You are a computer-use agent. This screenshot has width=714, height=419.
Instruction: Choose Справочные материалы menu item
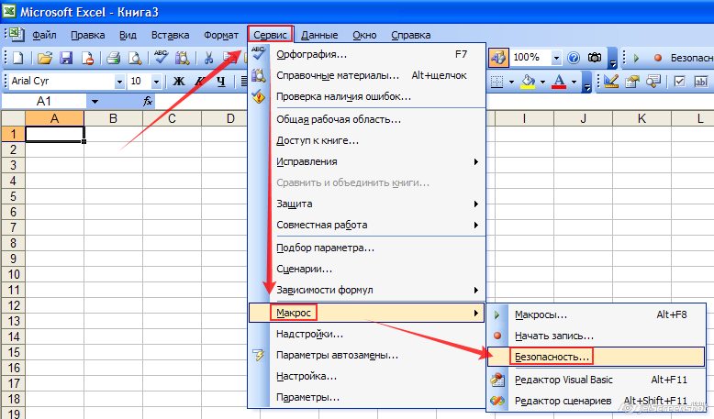pos(367,75)
